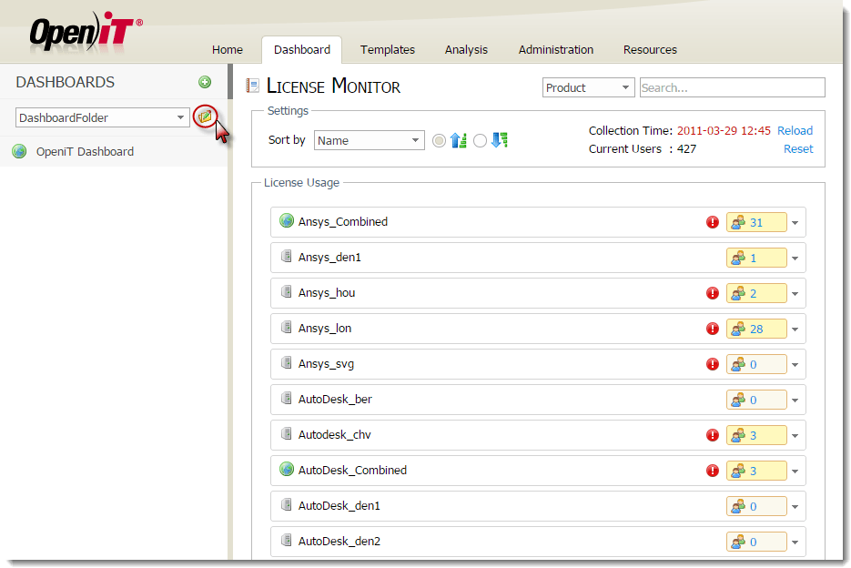Click the edit dashboard folder icon
Screen dimensions: 851x568
pos(205,117)
